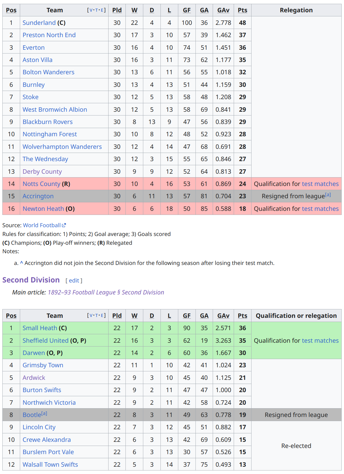This screenshot has height=474, width=344.
Task: Open the Wolverhampton Wanderers link
Action: (62, 147)
